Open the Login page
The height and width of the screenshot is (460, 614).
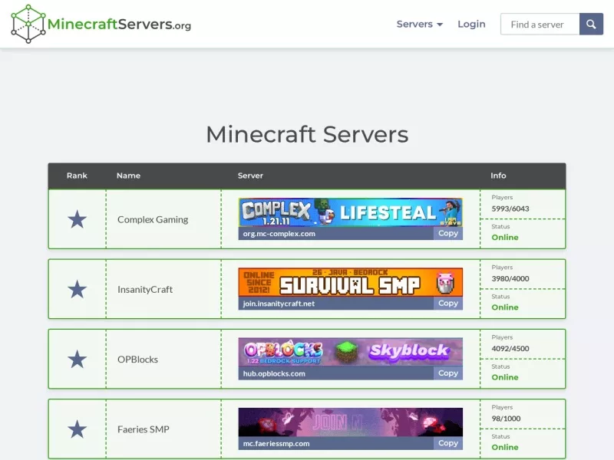(471, 25)
